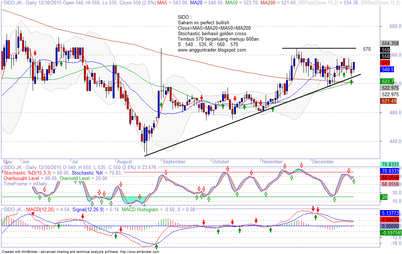Select the "MA200 = 521.49" legend value
This screenshot has height=254, width=402.
[278, 3]
